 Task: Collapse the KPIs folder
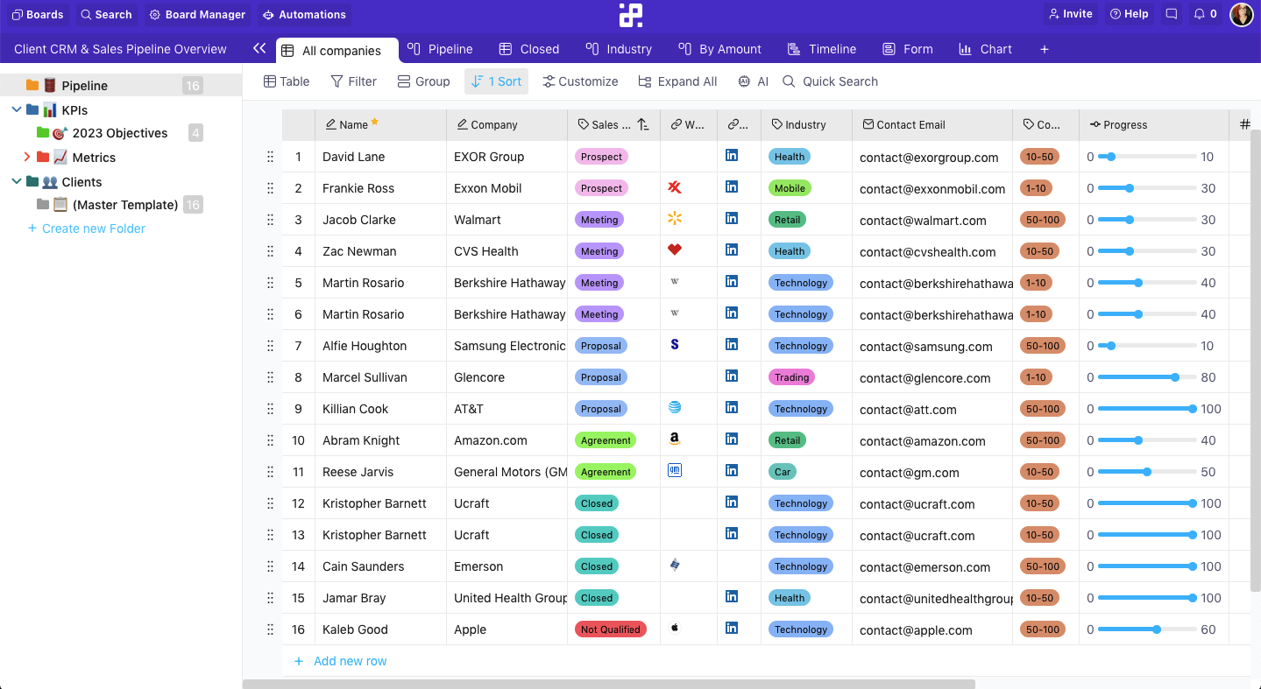16,109
